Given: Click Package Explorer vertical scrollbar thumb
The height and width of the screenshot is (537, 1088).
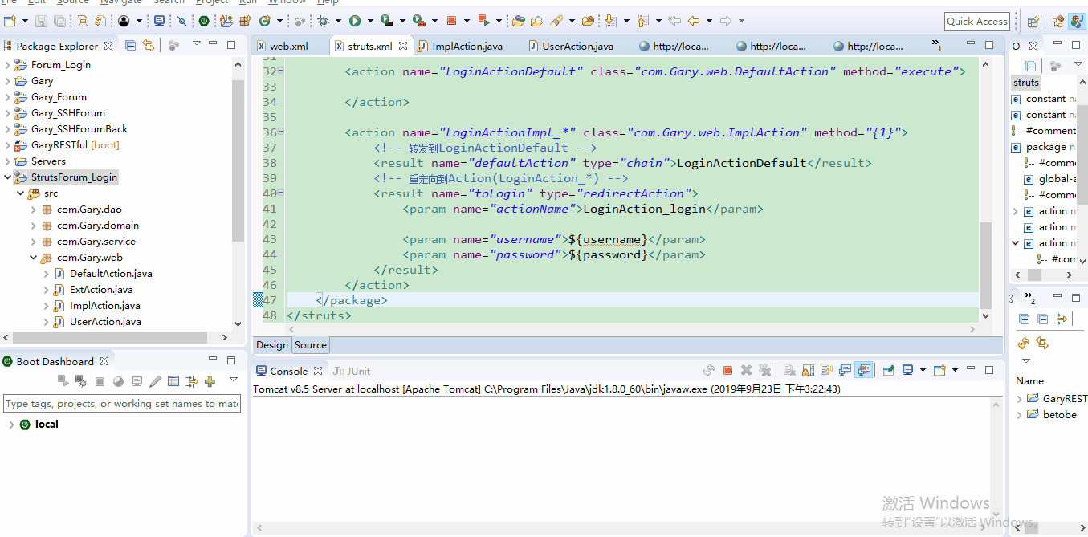Looking at the screenshot, I should tap(238, 161).
